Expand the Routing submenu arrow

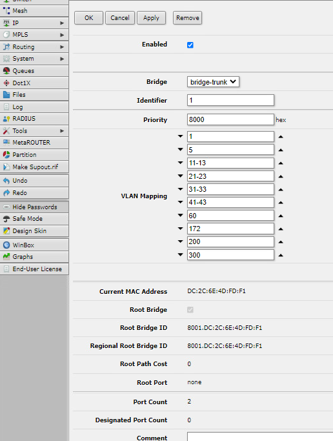click(x=62, y=47)
